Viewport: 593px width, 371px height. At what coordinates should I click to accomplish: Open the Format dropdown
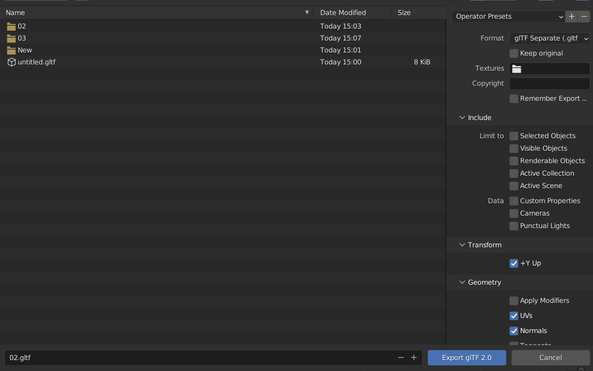(549, 38)
